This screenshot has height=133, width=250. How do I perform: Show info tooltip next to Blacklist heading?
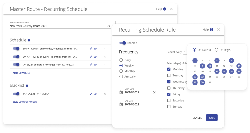click(27, 86)
